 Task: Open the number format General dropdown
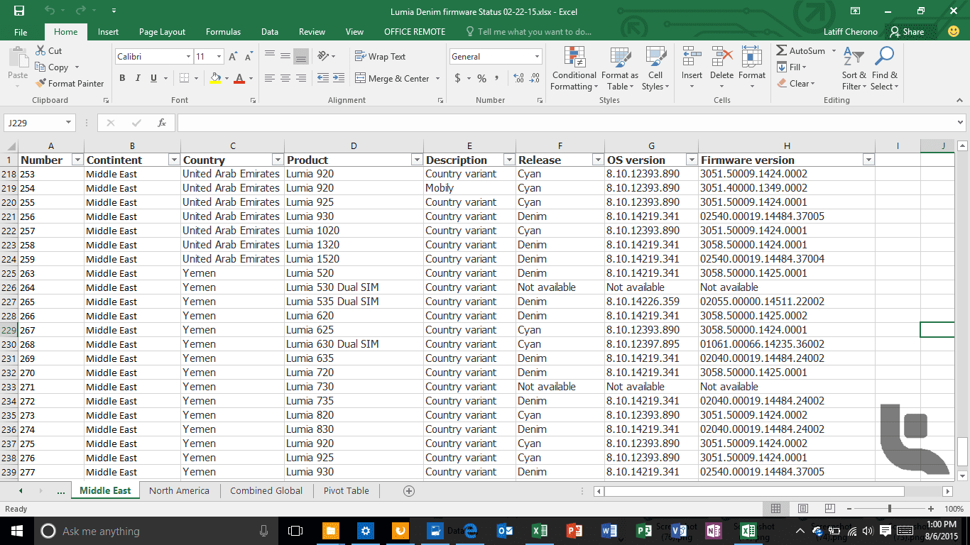[x=537, y=57]
